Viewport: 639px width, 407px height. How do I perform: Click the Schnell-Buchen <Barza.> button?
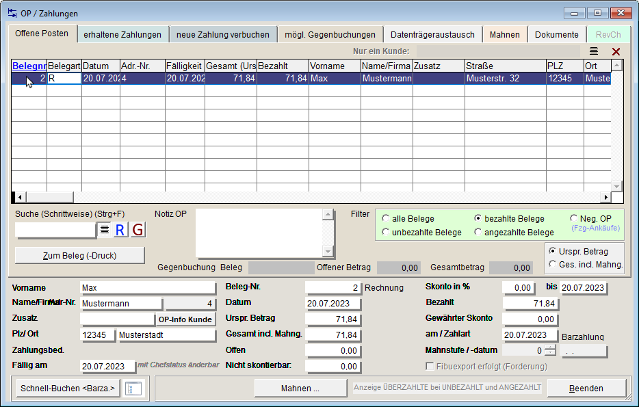coord(68,389)
